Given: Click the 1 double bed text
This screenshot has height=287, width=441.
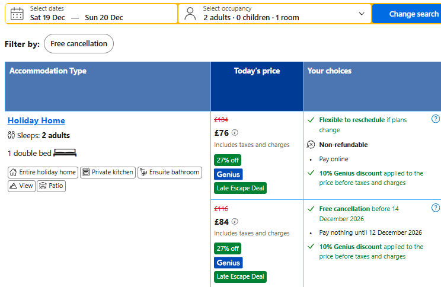Looking at the screenshot, I should click(x=30, y=153).
